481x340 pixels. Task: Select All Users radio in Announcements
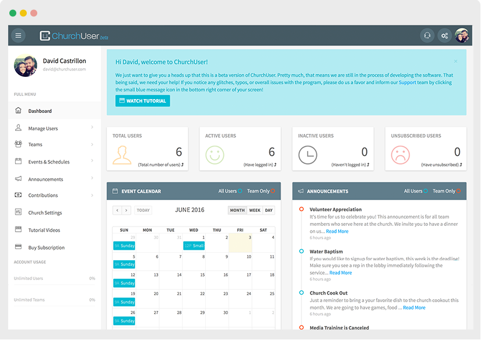tap(426, 191)
